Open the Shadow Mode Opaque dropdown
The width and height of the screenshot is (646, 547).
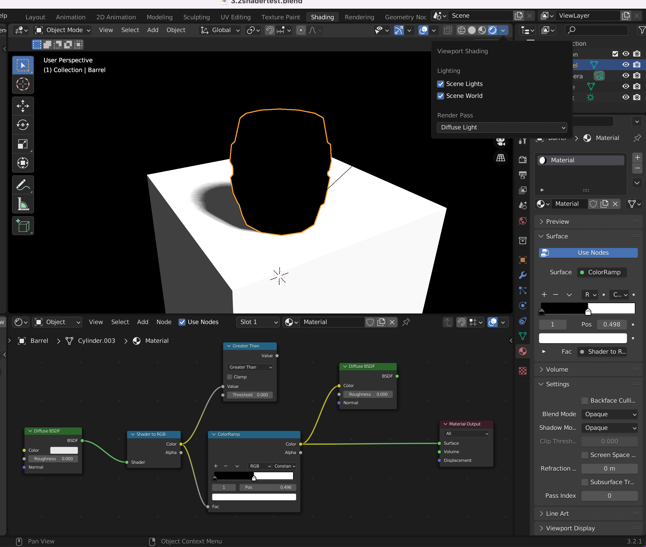pyautogui.click(x=610, y=428)
